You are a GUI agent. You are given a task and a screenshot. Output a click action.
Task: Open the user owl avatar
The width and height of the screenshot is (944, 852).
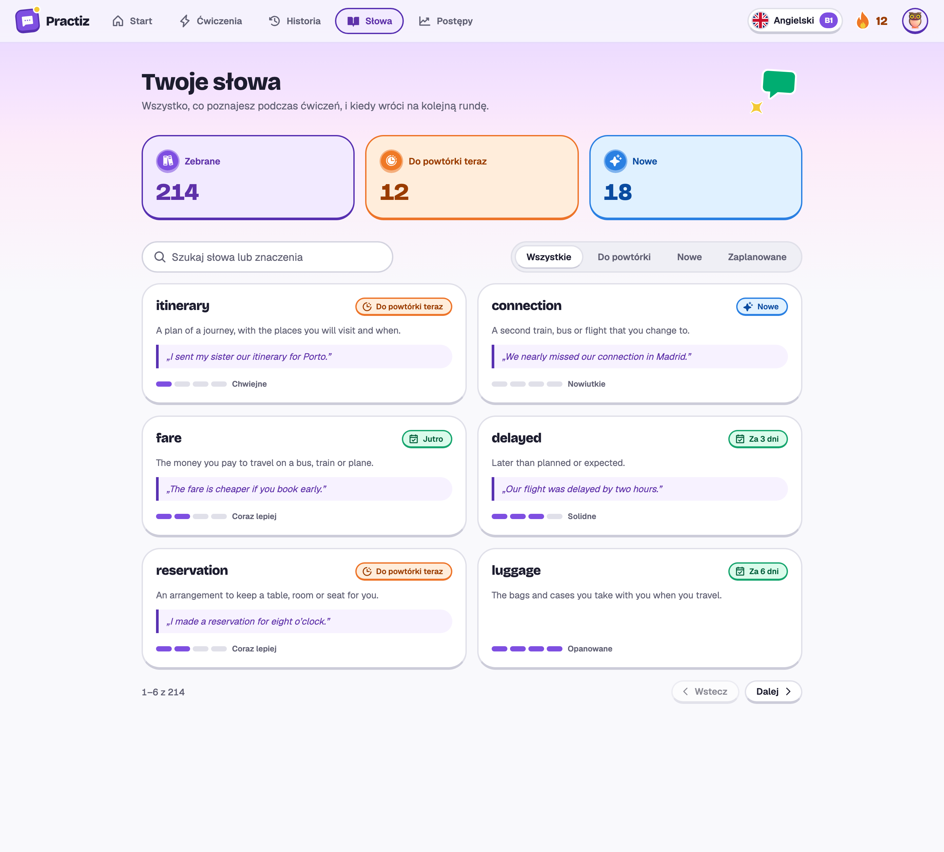point(914,21)
